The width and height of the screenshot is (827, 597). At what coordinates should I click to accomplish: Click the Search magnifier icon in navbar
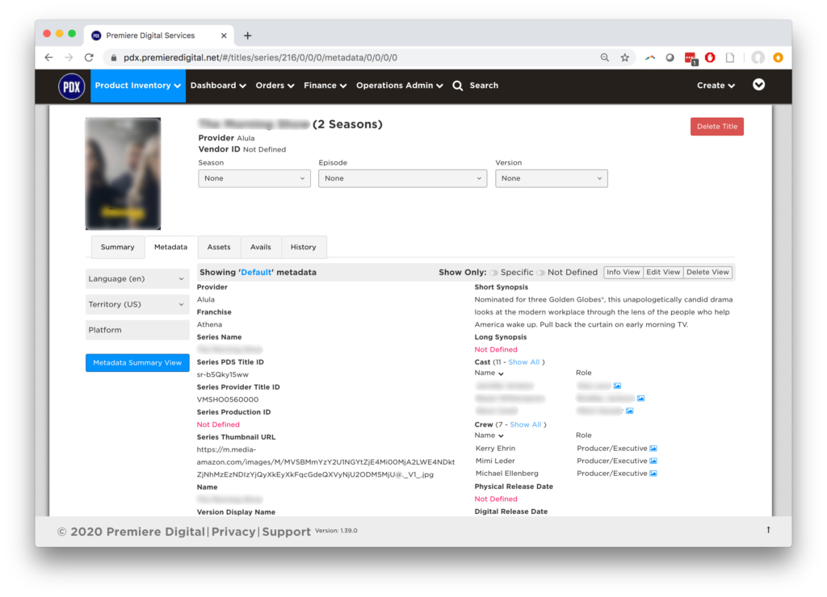[x=458, y=86]
